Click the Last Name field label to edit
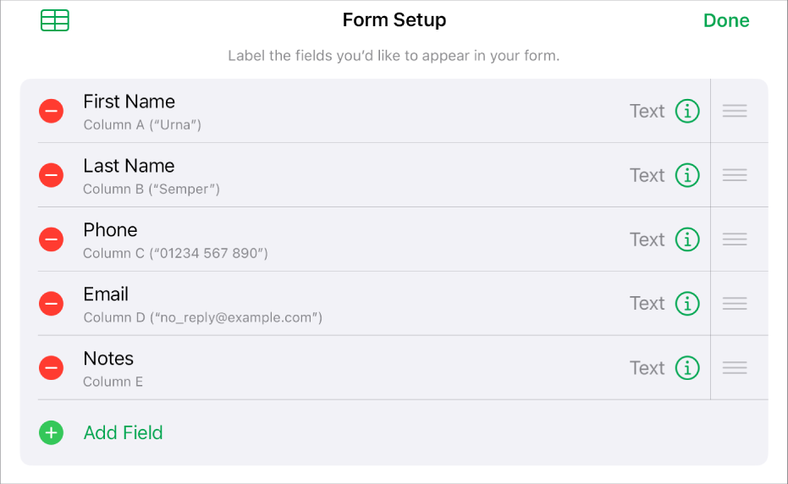Image resolution: width=788 pixels, height=484 pixels. tap(129, 166)
